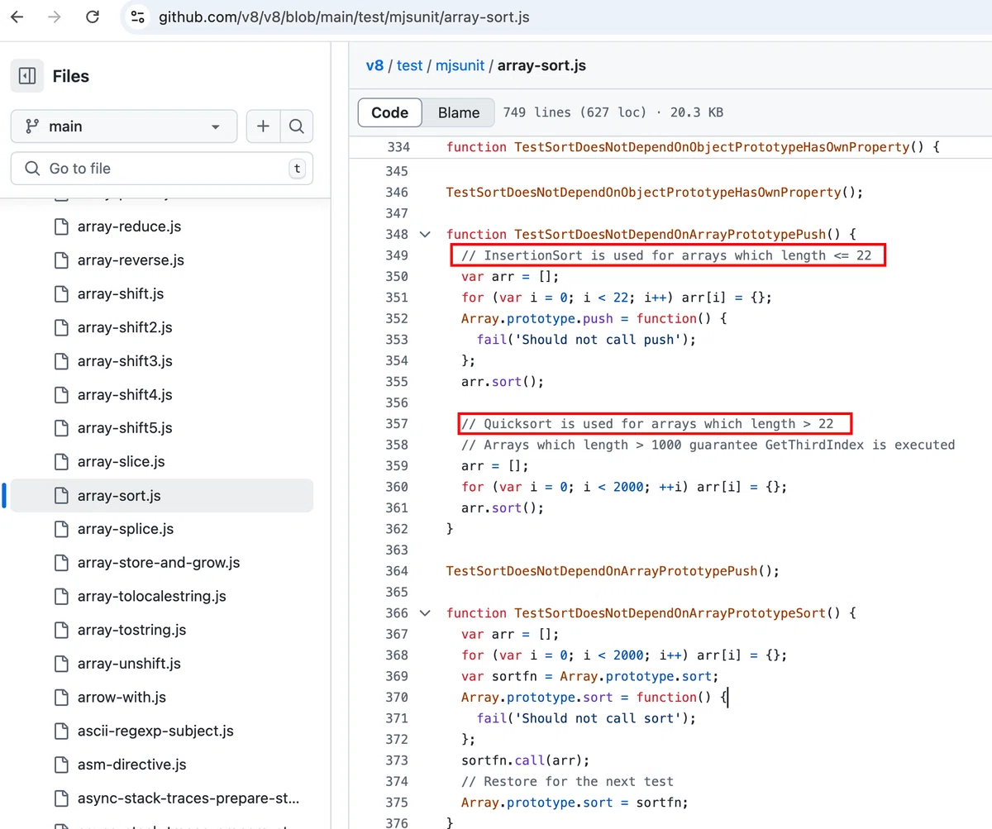
Task: Open array-shift.js file
Action: pos(121,294)
